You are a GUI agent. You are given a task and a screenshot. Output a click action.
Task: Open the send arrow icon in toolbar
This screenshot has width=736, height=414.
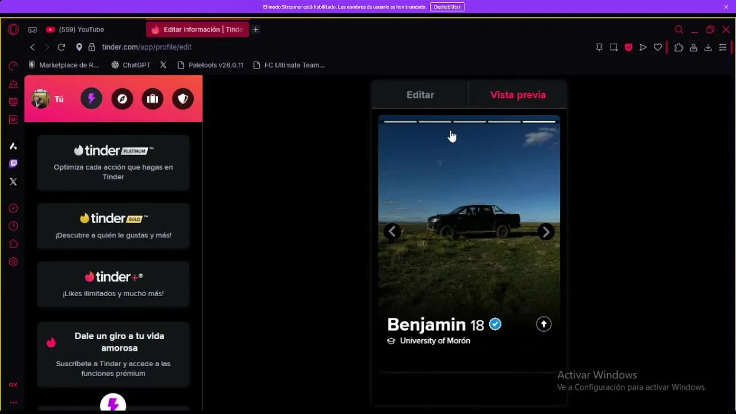[643, 47]
